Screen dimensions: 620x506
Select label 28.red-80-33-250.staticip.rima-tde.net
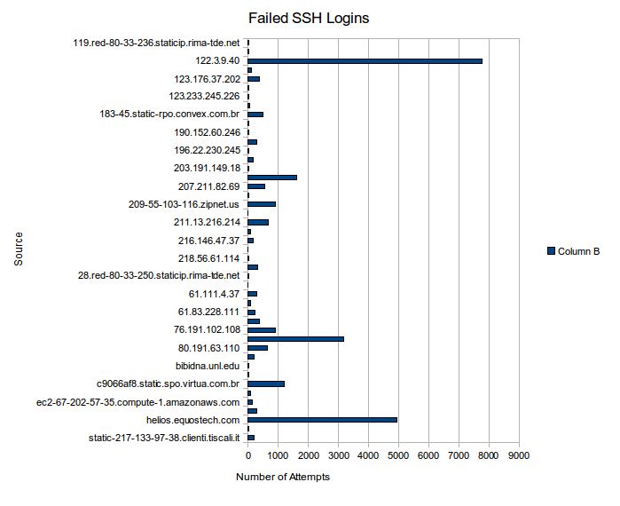pos(159,275)
